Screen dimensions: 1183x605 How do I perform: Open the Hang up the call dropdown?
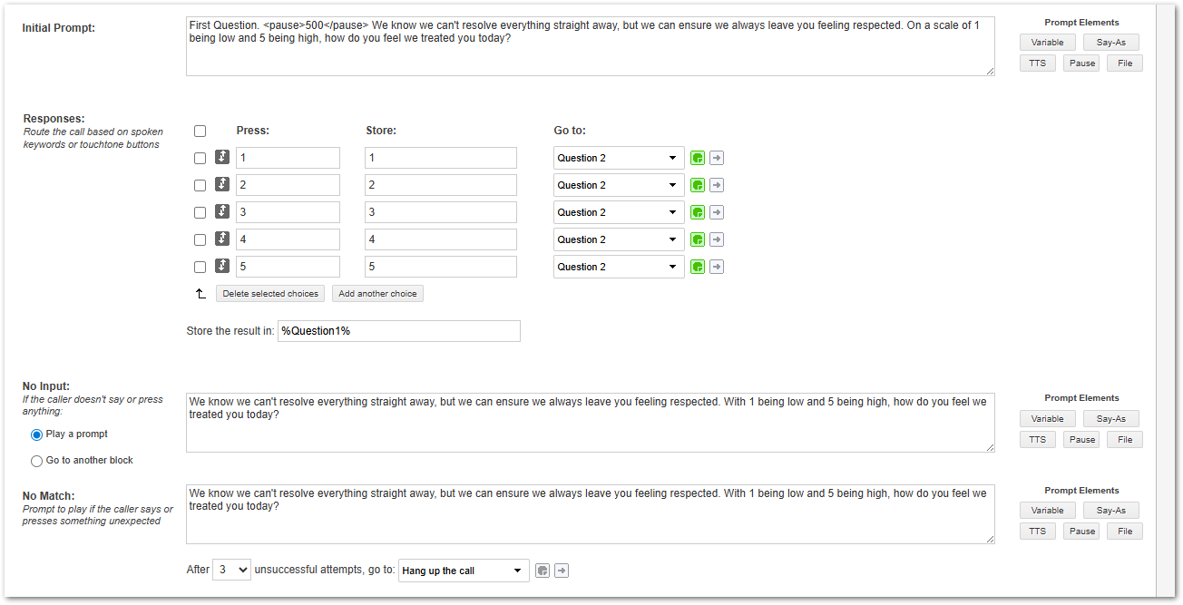tap(464, 571)
